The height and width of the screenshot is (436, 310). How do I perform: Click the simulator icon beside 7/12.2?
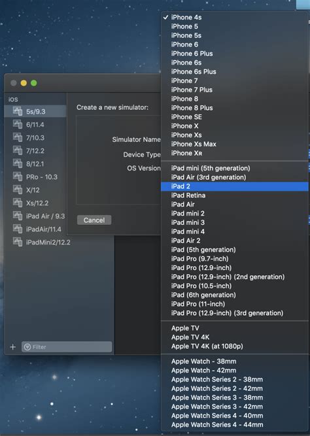click(18, 150)
